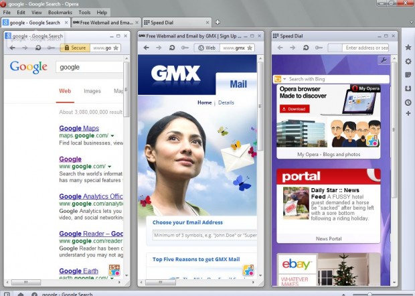Open the Bookmarks star panel in sidebar
Image resolution: width=415 pixels, height=296 pixels.
tap(408, 48)
